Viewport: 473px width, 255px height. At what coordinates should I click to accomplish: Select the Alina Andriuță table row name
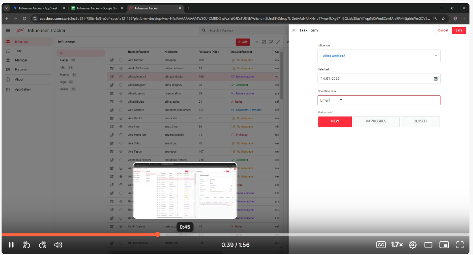point(137,77)
